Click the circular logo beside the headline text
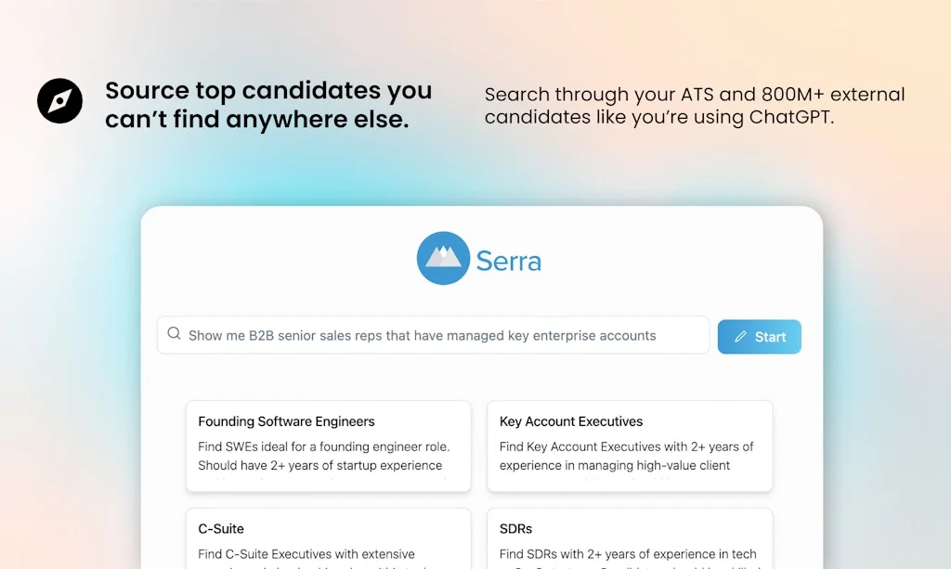Image resolution: width=951 pixels, height=569 pixels. tap(59, 102)
